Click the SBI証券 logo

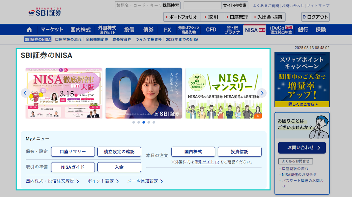tap(45, 12)
